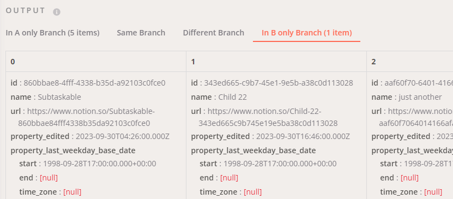Click column header 1

click(276, 62)
